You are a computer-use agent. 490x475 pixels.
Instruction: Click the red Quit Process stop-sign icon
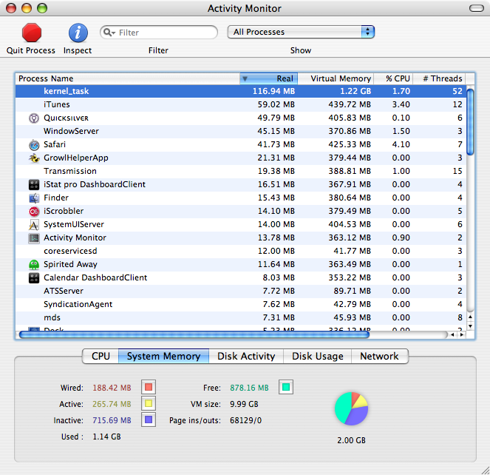click(x=32, y=33)
